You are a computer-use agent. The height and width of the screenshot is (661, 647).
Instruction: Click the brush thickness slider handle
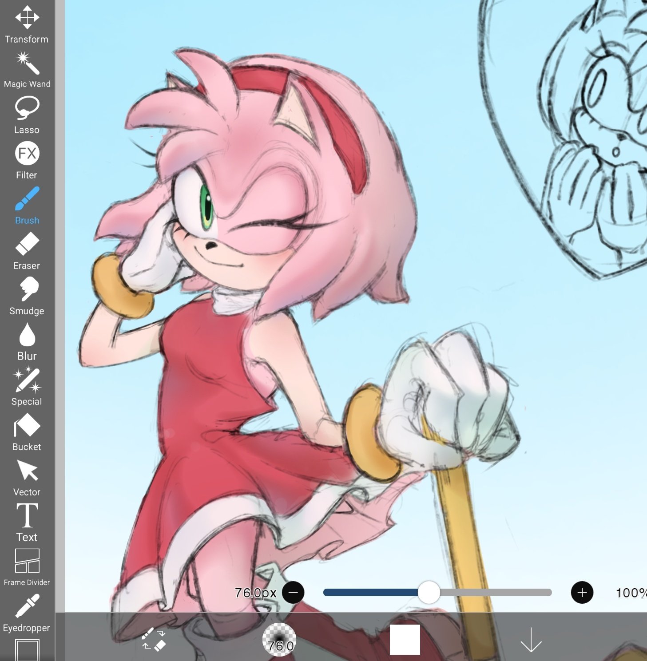pos(429,593)
